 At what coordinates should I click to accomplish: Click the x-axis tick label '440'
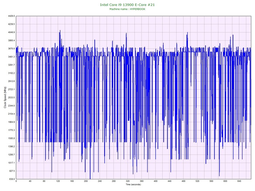[169, 181]
